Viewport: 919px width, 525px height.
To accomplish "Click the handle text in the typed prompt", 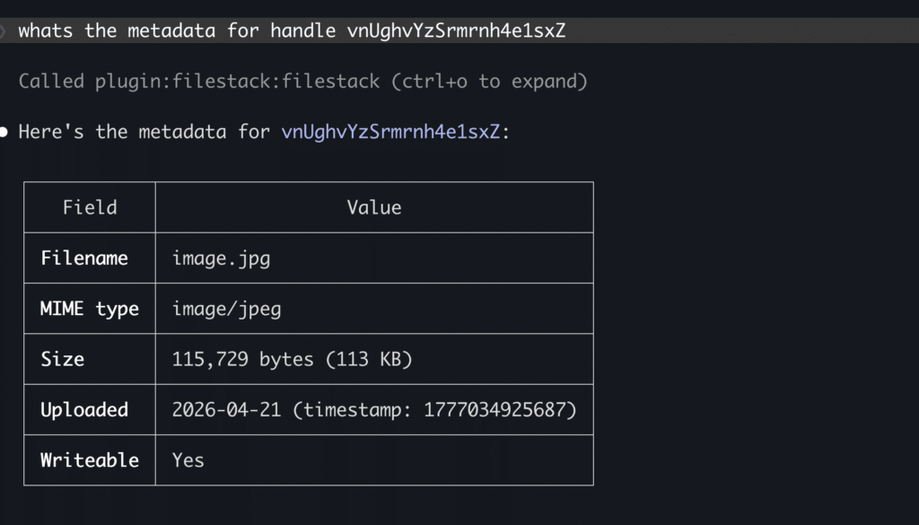I will [456, 31].
